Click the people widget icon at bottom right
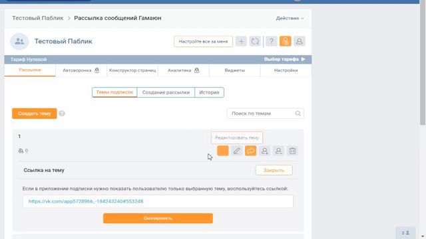The height and width of the screenshot is (239, 426). 405,233
